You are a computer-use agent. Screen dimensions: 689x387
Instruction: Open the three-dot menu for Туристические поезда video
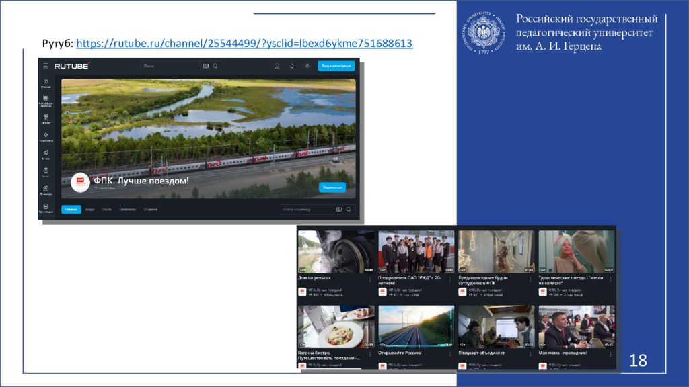610,279
